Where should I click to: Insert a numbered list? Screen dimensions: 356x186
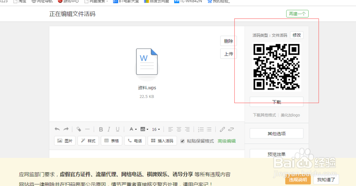coord(201,129)
